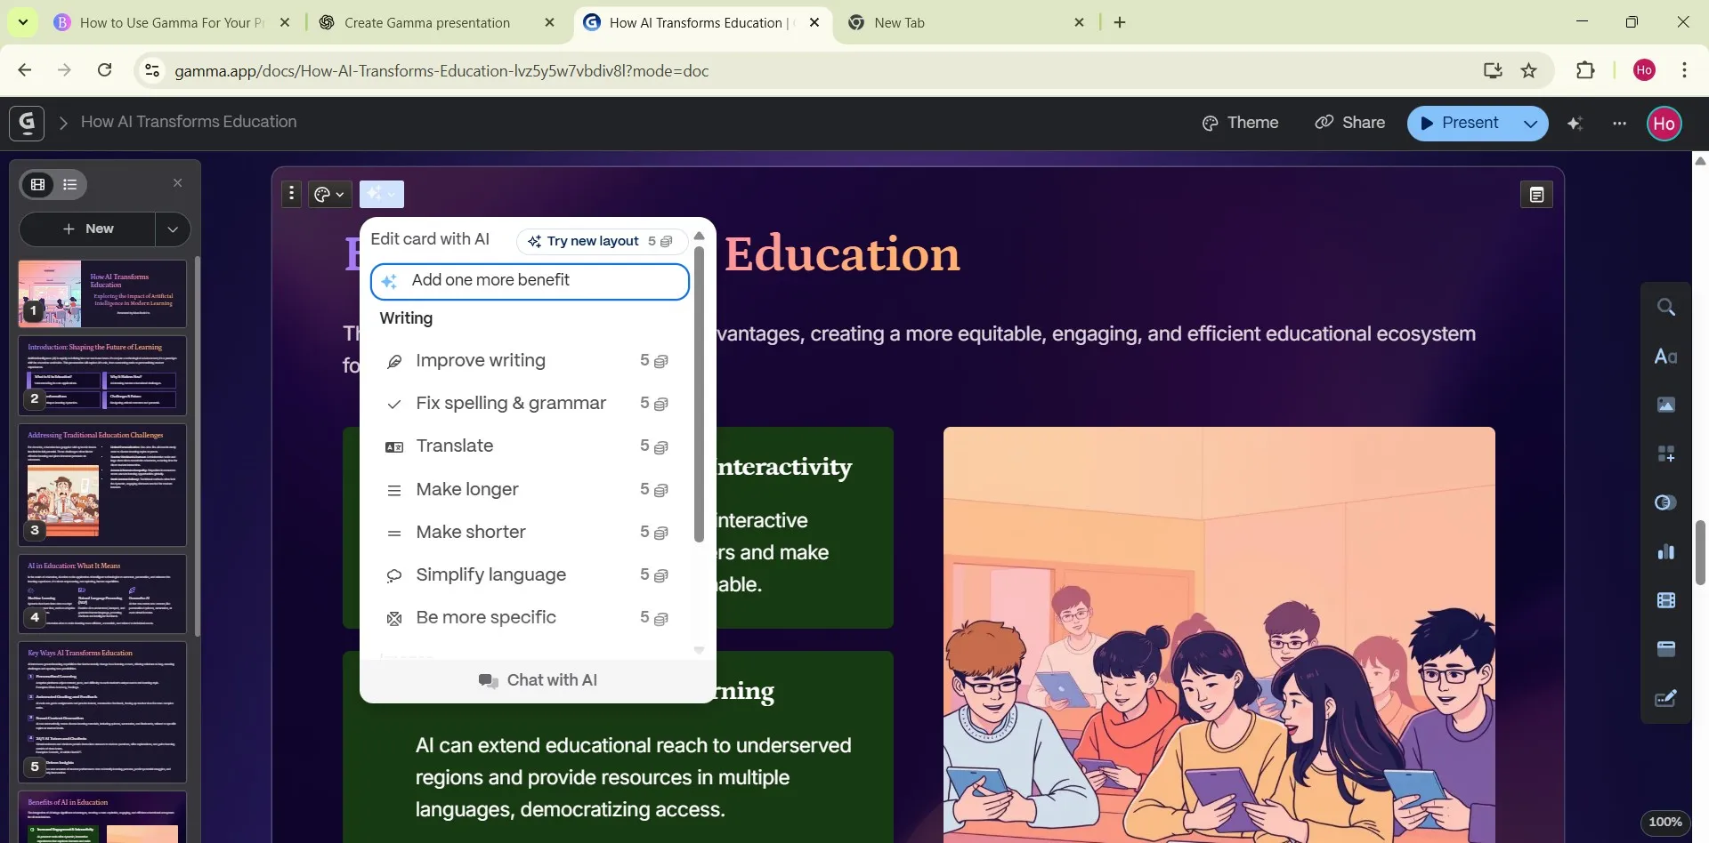Open the search icon in right sidebar

pos(1666,308)
